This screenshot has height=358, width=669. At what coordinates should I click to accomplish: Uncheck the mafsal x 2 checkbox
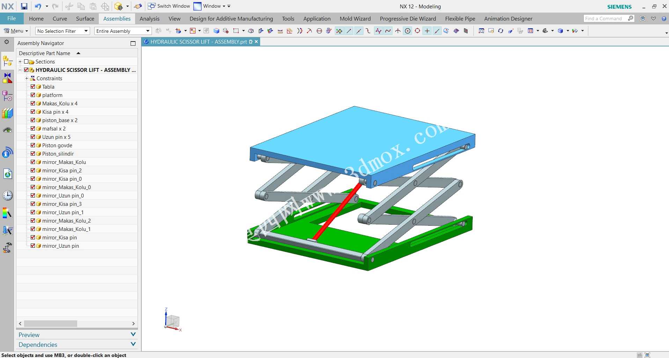pyautogui.click(x=33, y=128)
